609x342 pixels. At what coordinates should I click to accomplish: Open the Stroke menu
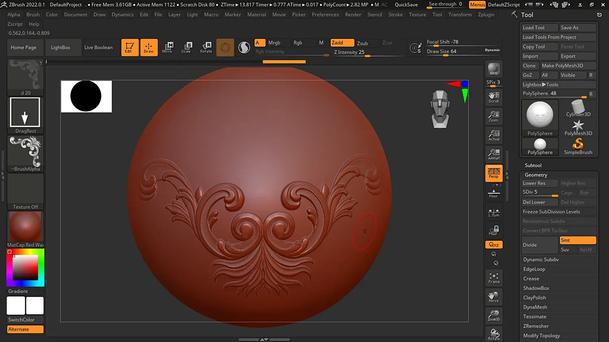395,15
